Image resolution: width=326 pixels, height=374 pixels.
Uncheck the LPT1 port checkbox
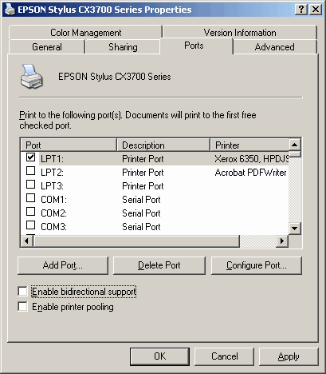[30, 157]
